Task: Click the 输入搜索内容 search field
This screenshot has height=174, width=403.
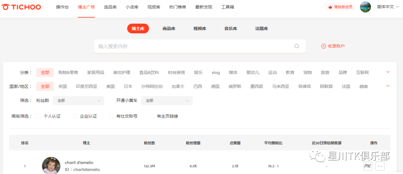Action: [200, 46]
